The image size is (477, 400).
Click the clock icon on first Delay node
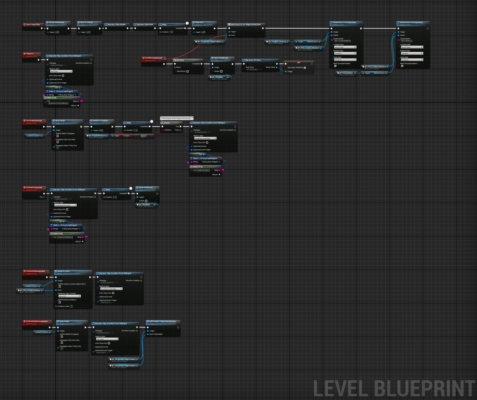click(x=187, y=23)
